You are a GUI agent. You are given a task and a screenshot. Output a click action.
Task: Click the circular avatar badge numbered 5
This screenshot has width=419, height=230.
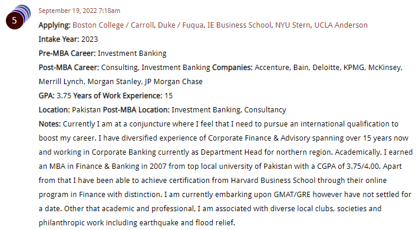[x=14, y=20]
